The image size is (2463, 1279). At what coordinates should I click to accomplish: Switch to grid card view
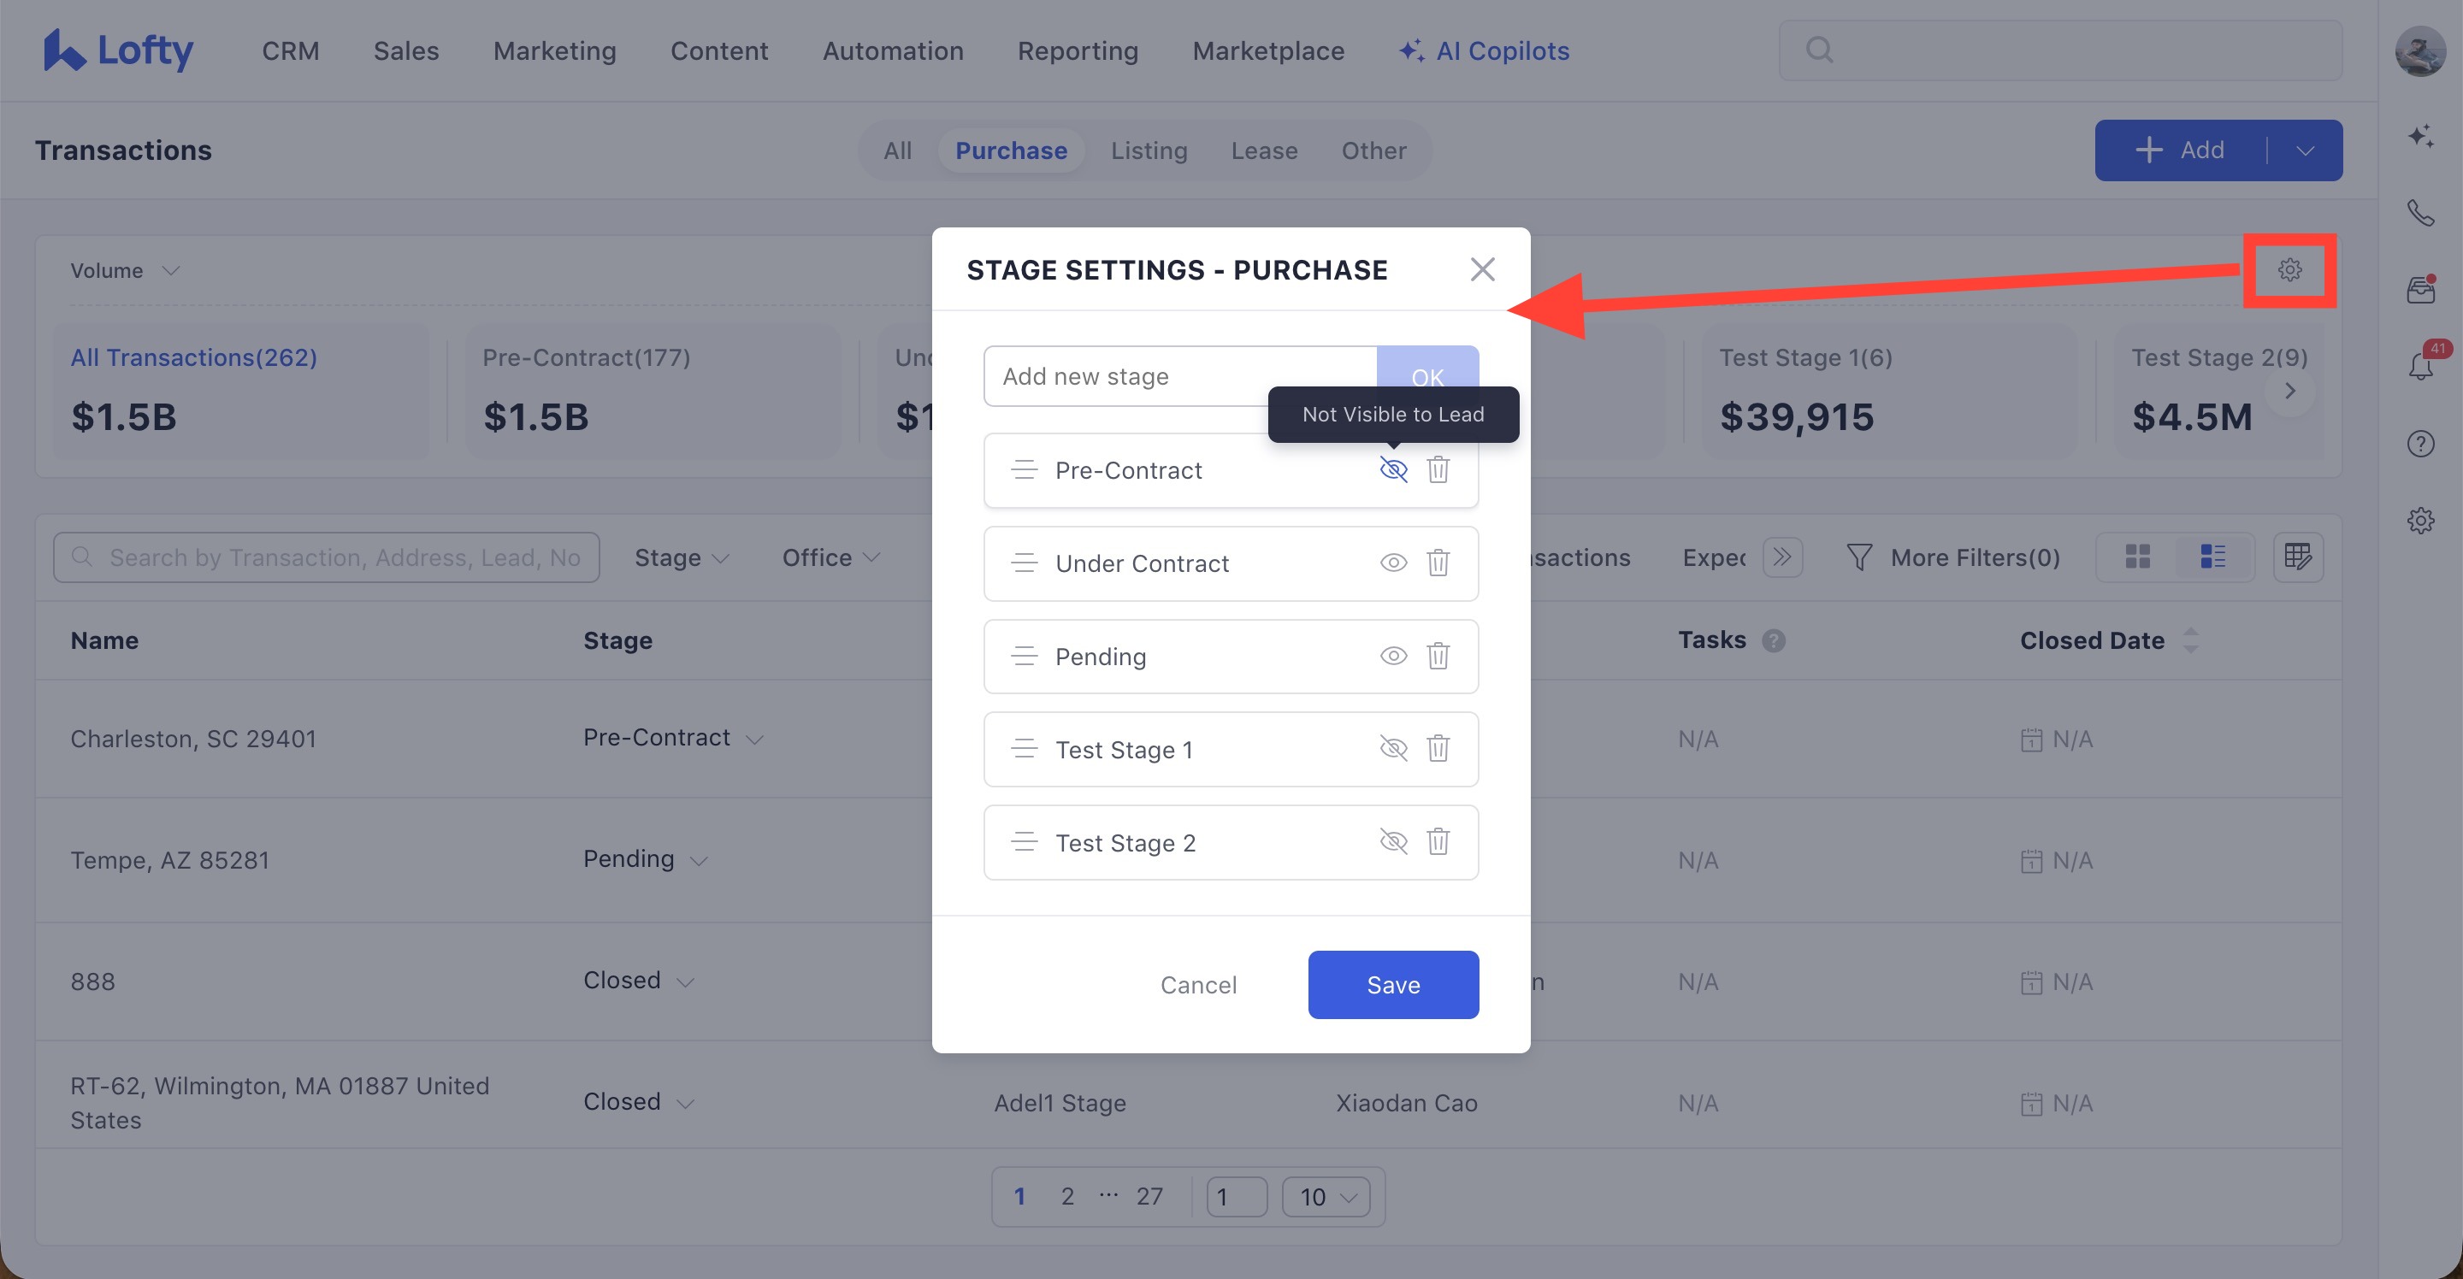click(2138, 557)
